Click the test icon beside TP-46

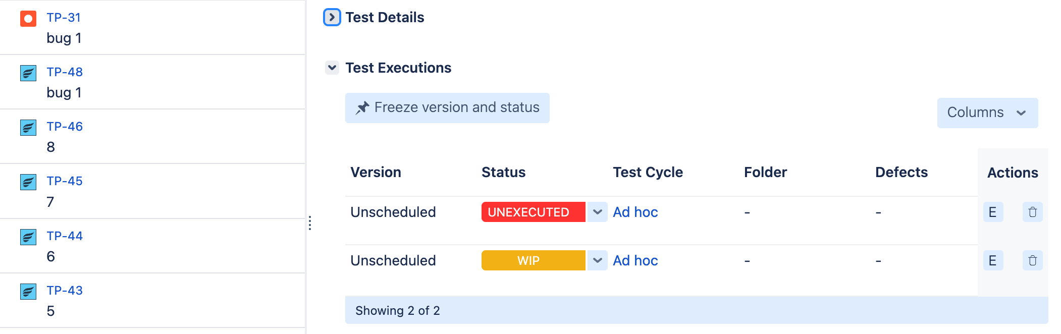click(x=28, y=128)
